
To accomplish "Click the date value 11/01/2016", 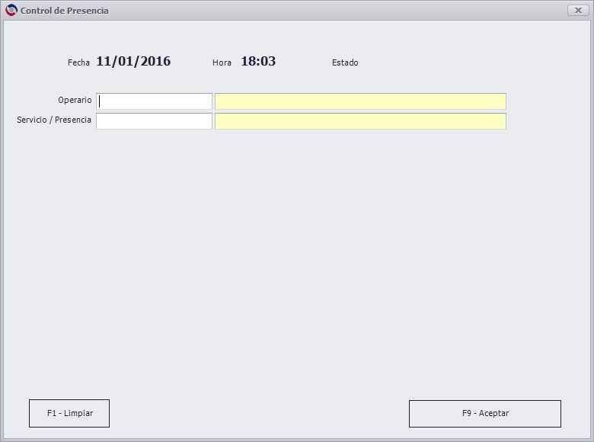I will tap(133, 62).
